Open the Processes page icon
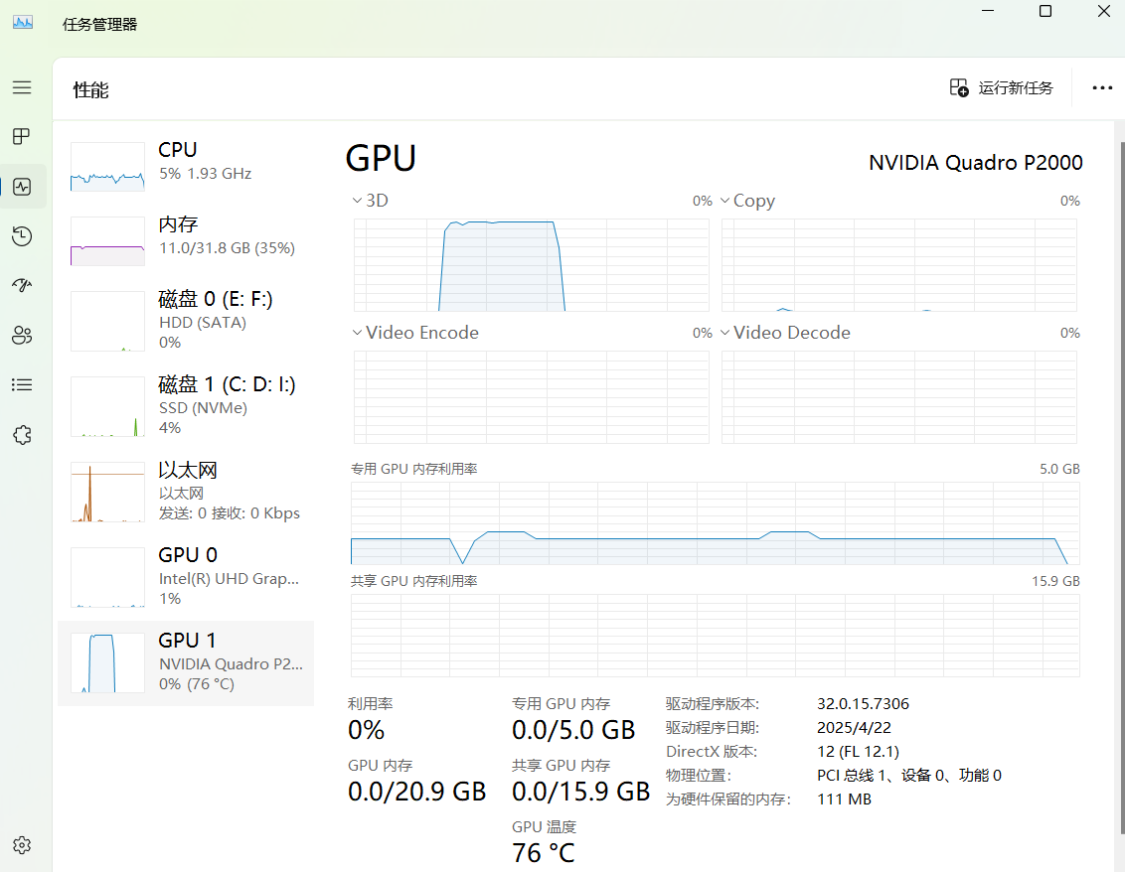 click(x=22, y=136)
